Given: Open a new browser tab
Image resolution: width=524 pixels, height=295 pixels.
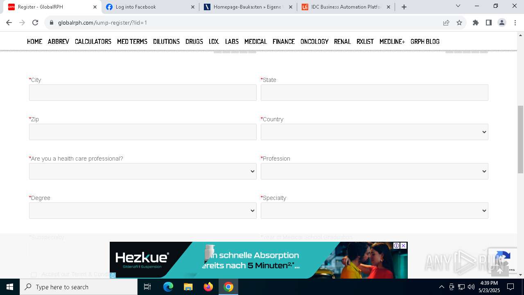Looking at the screenshot, I should (x=404, y=7).
